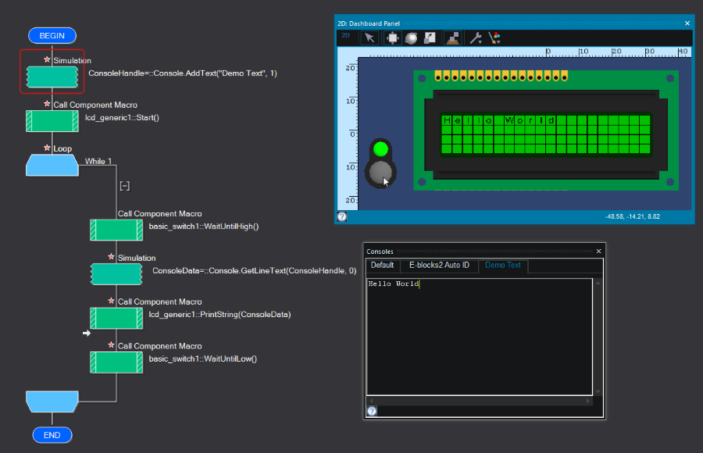Toggle the snap-to-tabletop icon in Dashboard toolbar
Viewport: 703px width, 453px height.
click(x=452, y=37)
